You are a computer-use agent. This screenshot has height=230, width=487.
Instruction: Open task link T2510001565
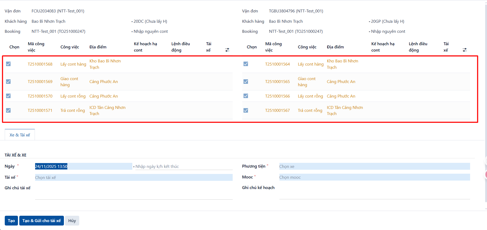click(x=278, y=82)
